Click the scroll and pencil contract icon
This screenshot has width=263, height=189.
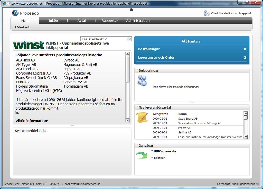(142, 117)
